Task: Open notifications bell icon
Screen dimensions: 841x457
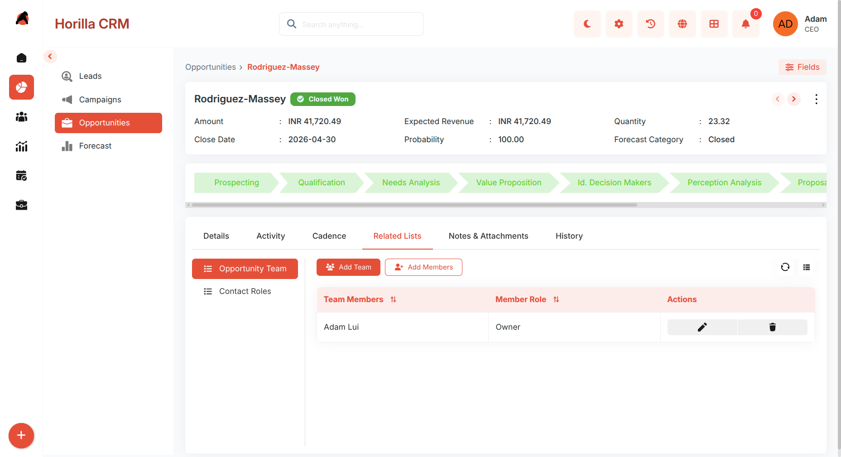Action: [745, 24]
